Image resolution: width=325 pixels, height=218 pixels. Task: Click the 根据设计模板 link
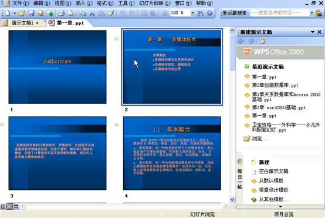[273, 190]
